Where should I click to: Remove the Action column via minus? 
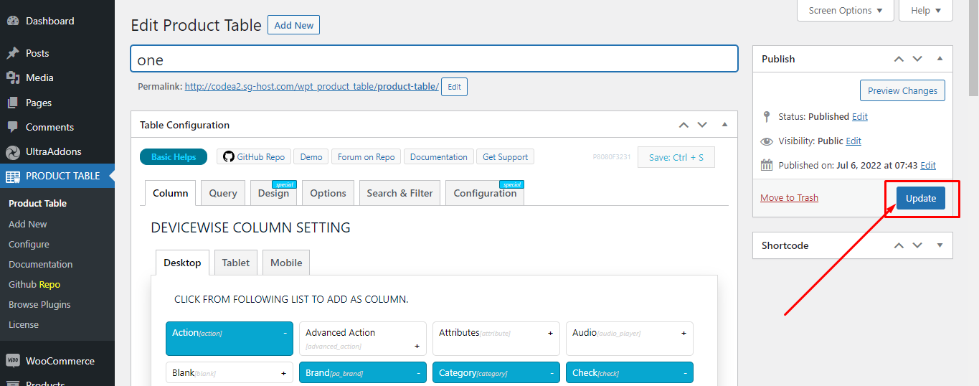click(285, 333)
